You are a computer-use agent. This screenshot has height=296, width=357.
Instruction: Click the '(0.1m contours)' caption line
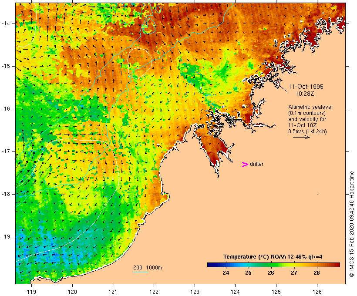pos(307,113)
